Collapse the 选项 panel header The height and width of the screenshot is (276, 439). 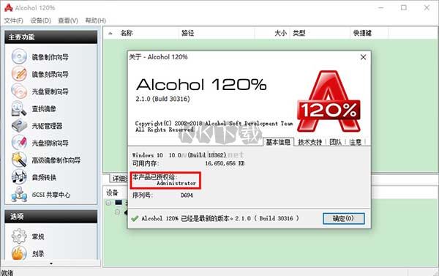pyautogui.click(x=51, y=216)
